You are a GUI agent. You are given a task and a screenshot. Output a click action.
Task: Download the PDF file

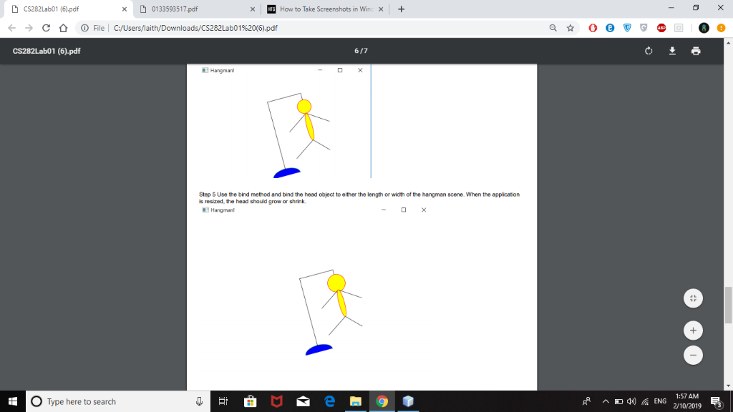[x=672, y=51]
